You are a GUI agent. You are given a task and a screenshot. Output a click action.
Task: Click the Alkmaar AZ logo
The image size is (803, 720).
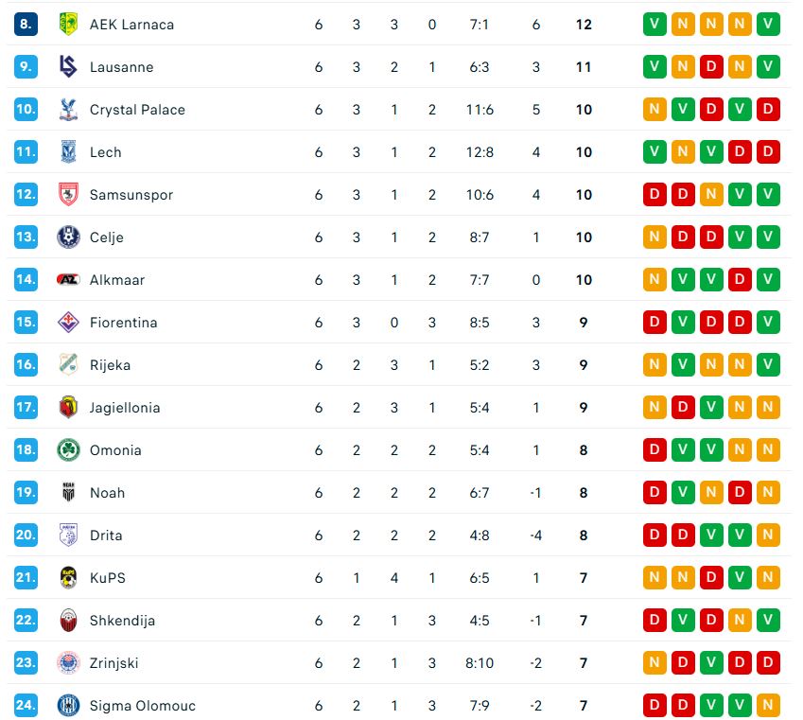tap(68, 280)
